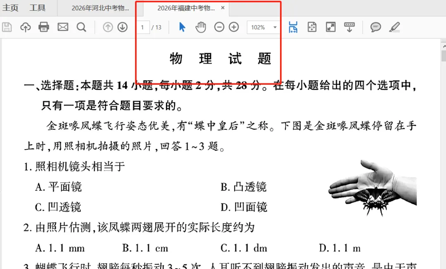This screenshot has width=446, height=269.
Task: Click answer option D. 1.1 m
Action: coord(339,248)
